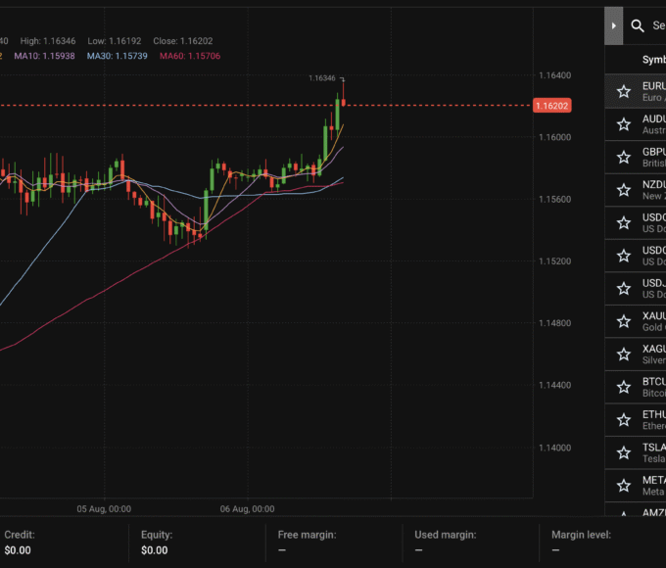The image size is (666, 568).
Task: Select the MA60 indicator label
Action: (190, 56)
